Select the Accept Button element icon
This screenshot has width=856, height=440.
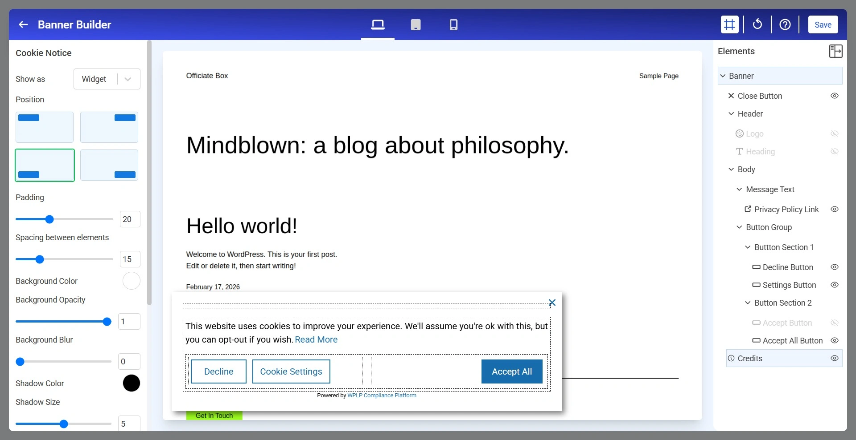click(756, 323)
